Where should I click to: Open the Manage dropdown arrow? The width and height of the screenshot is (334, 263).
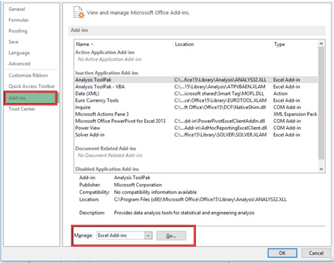(148, 236)
